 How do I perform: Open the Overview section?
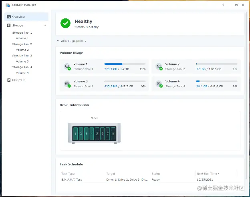coord(26,17)
